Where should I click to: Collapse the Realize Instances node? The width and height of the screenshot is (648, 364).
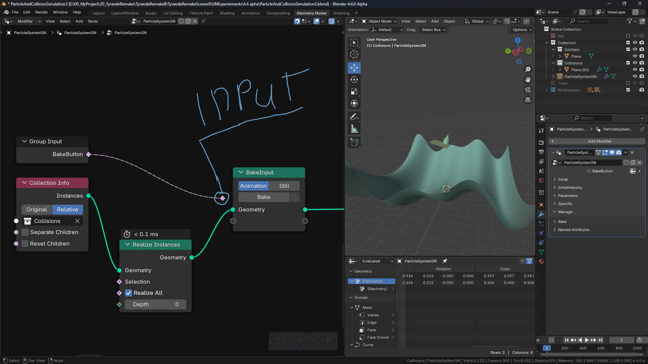pyautogui.click(x=127, y=245)
